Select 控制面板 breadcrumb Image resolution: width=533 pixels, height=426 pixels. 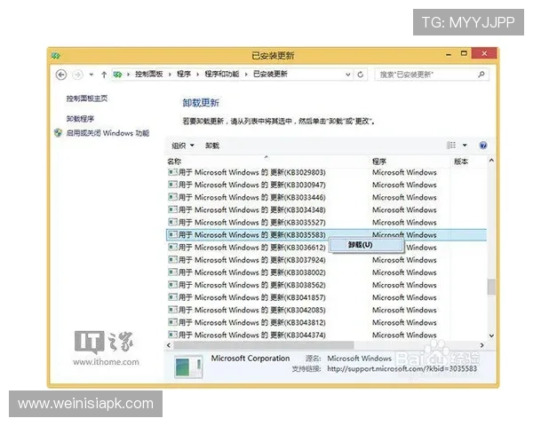pyautogui.click(x=149, y=74)
